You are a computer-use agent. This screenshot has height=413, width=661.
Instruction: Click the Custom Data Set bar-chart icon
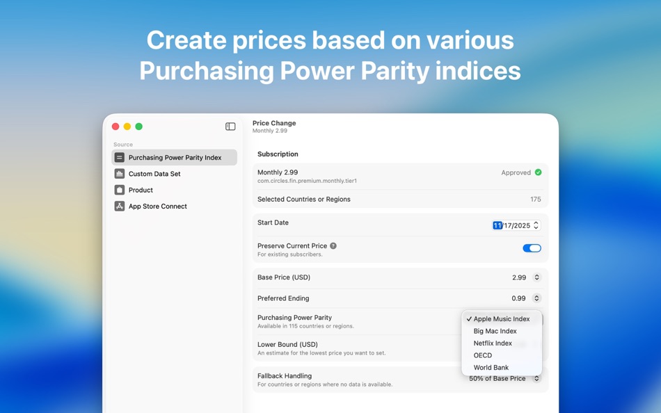point(119,173)
